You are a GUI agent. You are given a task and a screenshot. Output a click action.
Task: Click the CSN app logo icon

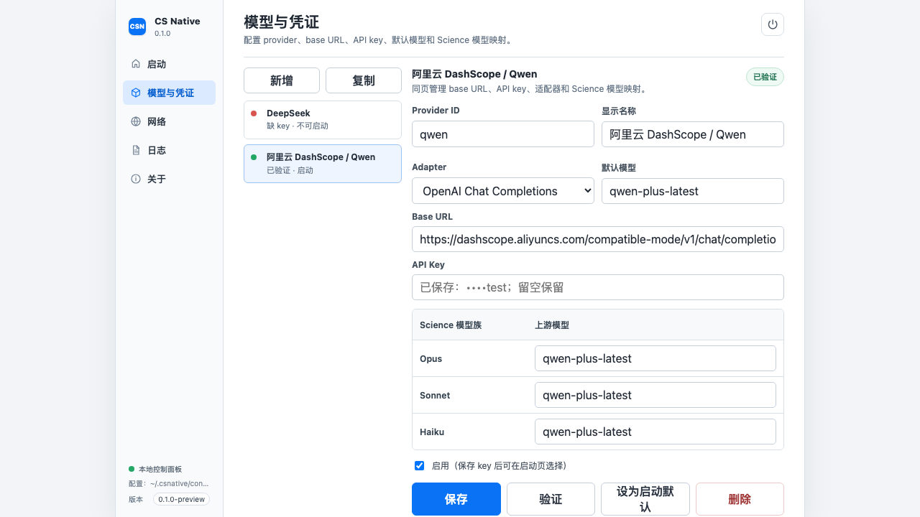tap(137, 27)
